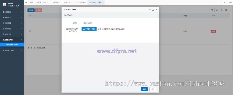Click the table toggle-view icon
Viewport: 233px width, 95px height.
222,10
